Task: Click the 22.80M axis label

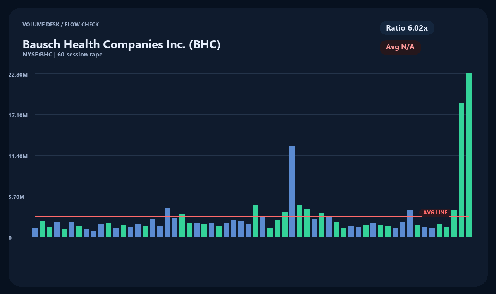Action: point(18,74)
